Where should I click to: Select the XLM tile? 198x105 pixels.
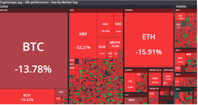(102, 48)
